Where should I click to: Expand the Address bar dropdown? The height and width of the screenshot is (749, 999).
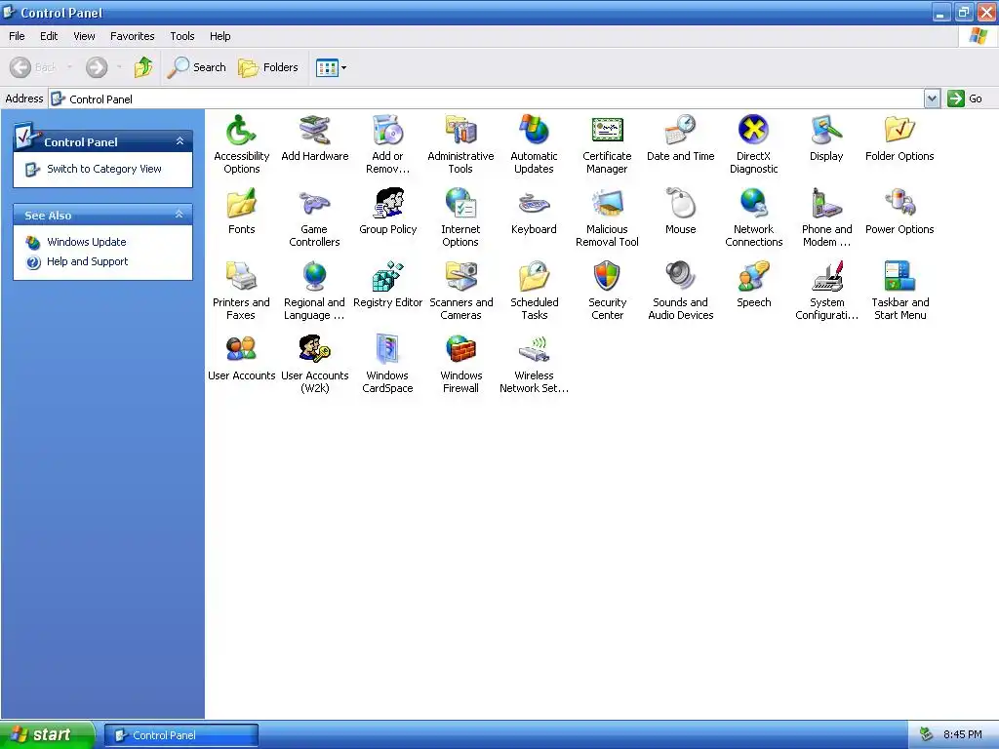click(932, 99)
